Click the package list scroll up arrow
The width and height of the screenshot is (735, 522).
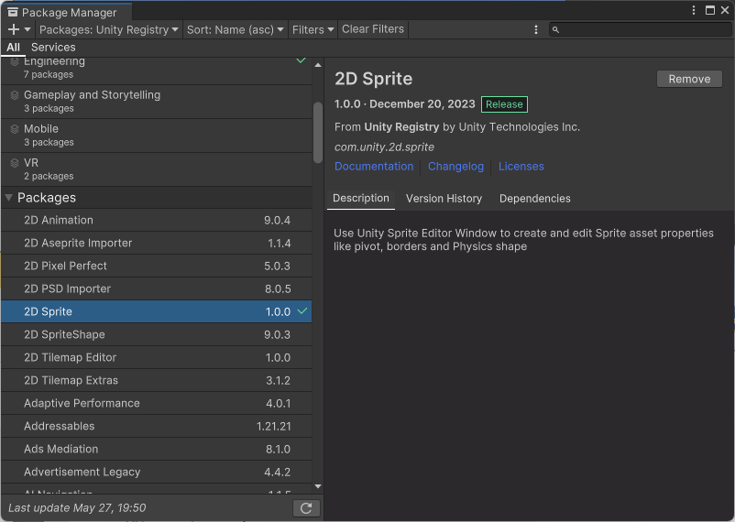(318, 65)
